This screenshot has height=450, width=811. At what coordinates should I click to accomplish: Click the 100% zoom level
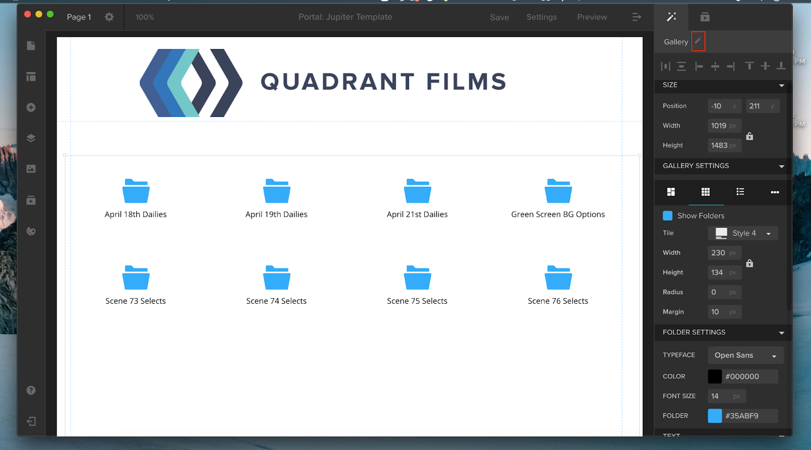(x=144, y=17)
